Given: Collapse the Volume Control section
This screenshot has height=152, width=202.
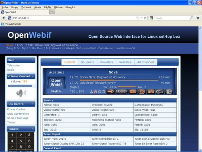Looking at the screenshot, I should (x=32, y=76).
